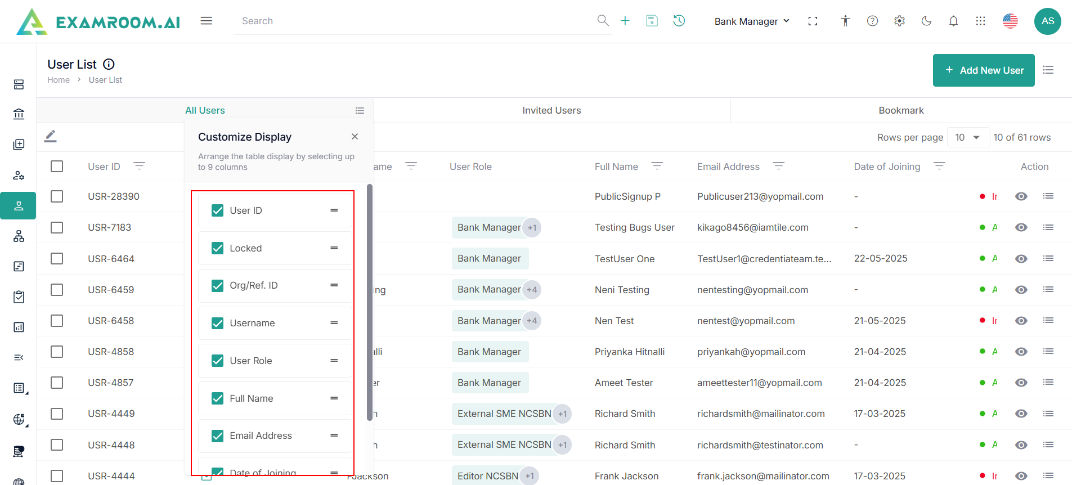1072x485 pixels.
Task: Click the Customize Display panel scrollbar
Action: click(370, 302)
